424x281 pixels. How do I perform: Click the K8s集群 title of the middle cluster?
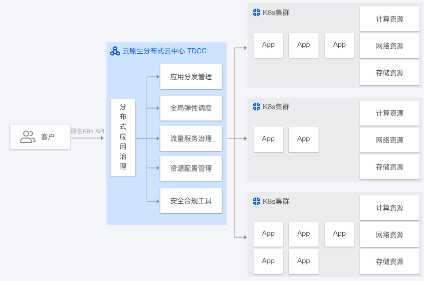[276, 107]
